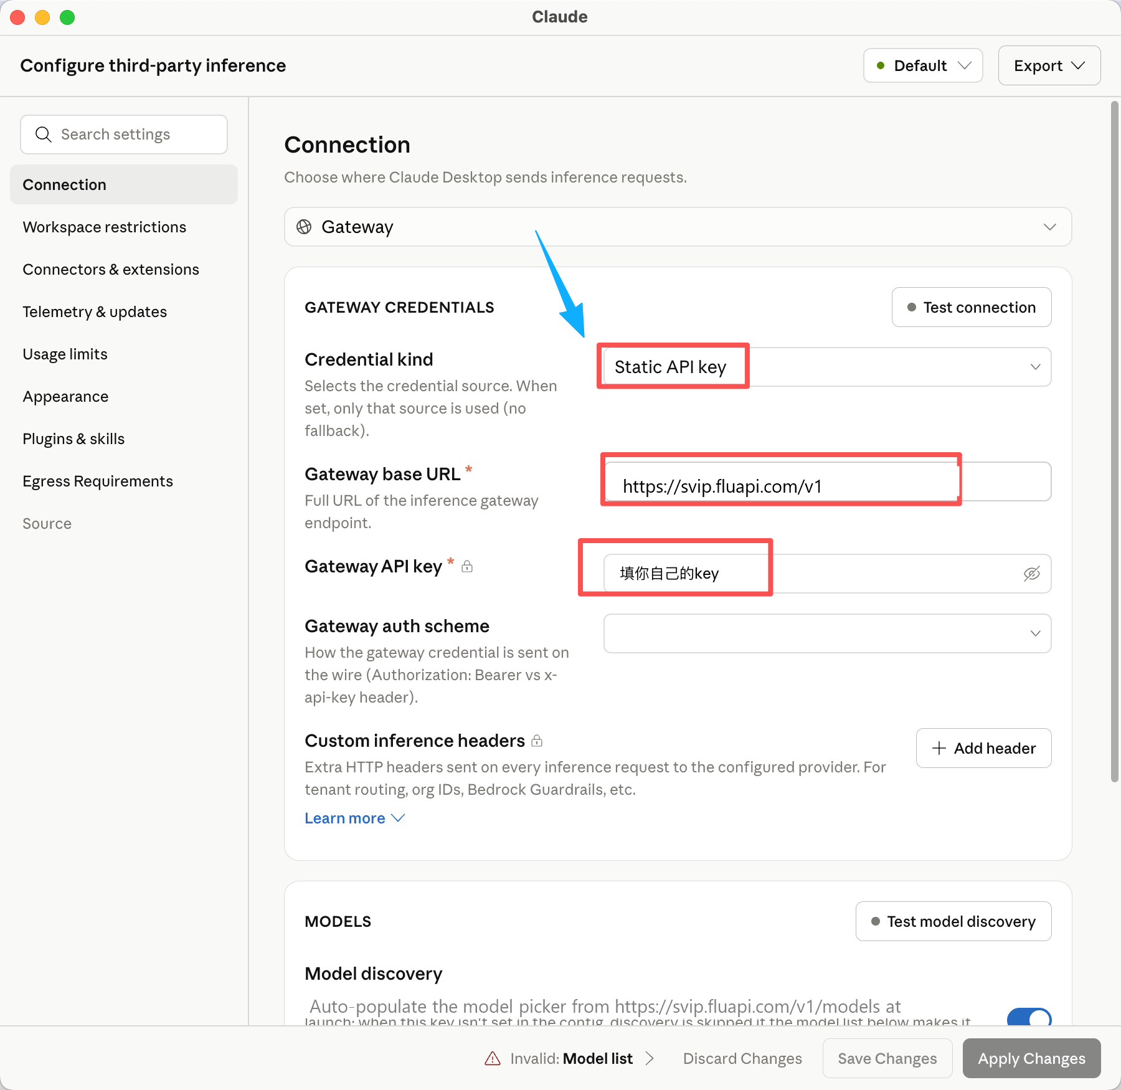
Task: Click the green status dot in Default
Action: click(881, 65)
